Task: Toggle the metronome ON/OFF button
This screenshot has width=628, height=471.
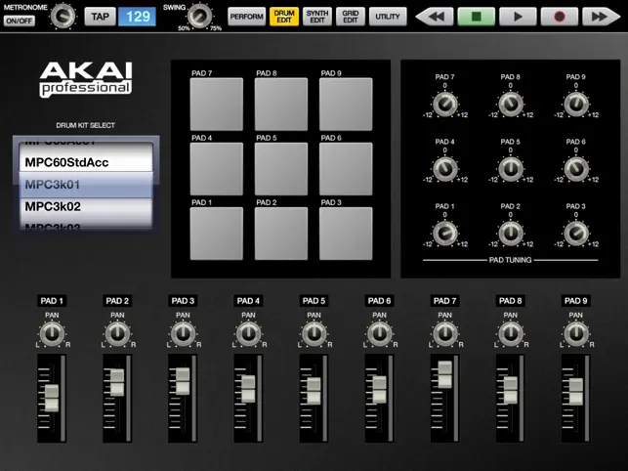Action: click(20, 21)
